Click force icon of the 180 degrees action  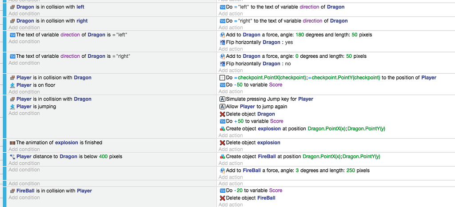coord(223,35)
